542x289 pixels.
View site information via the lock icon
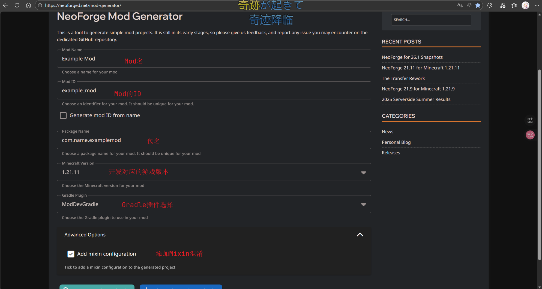click(x=40, y=5)
